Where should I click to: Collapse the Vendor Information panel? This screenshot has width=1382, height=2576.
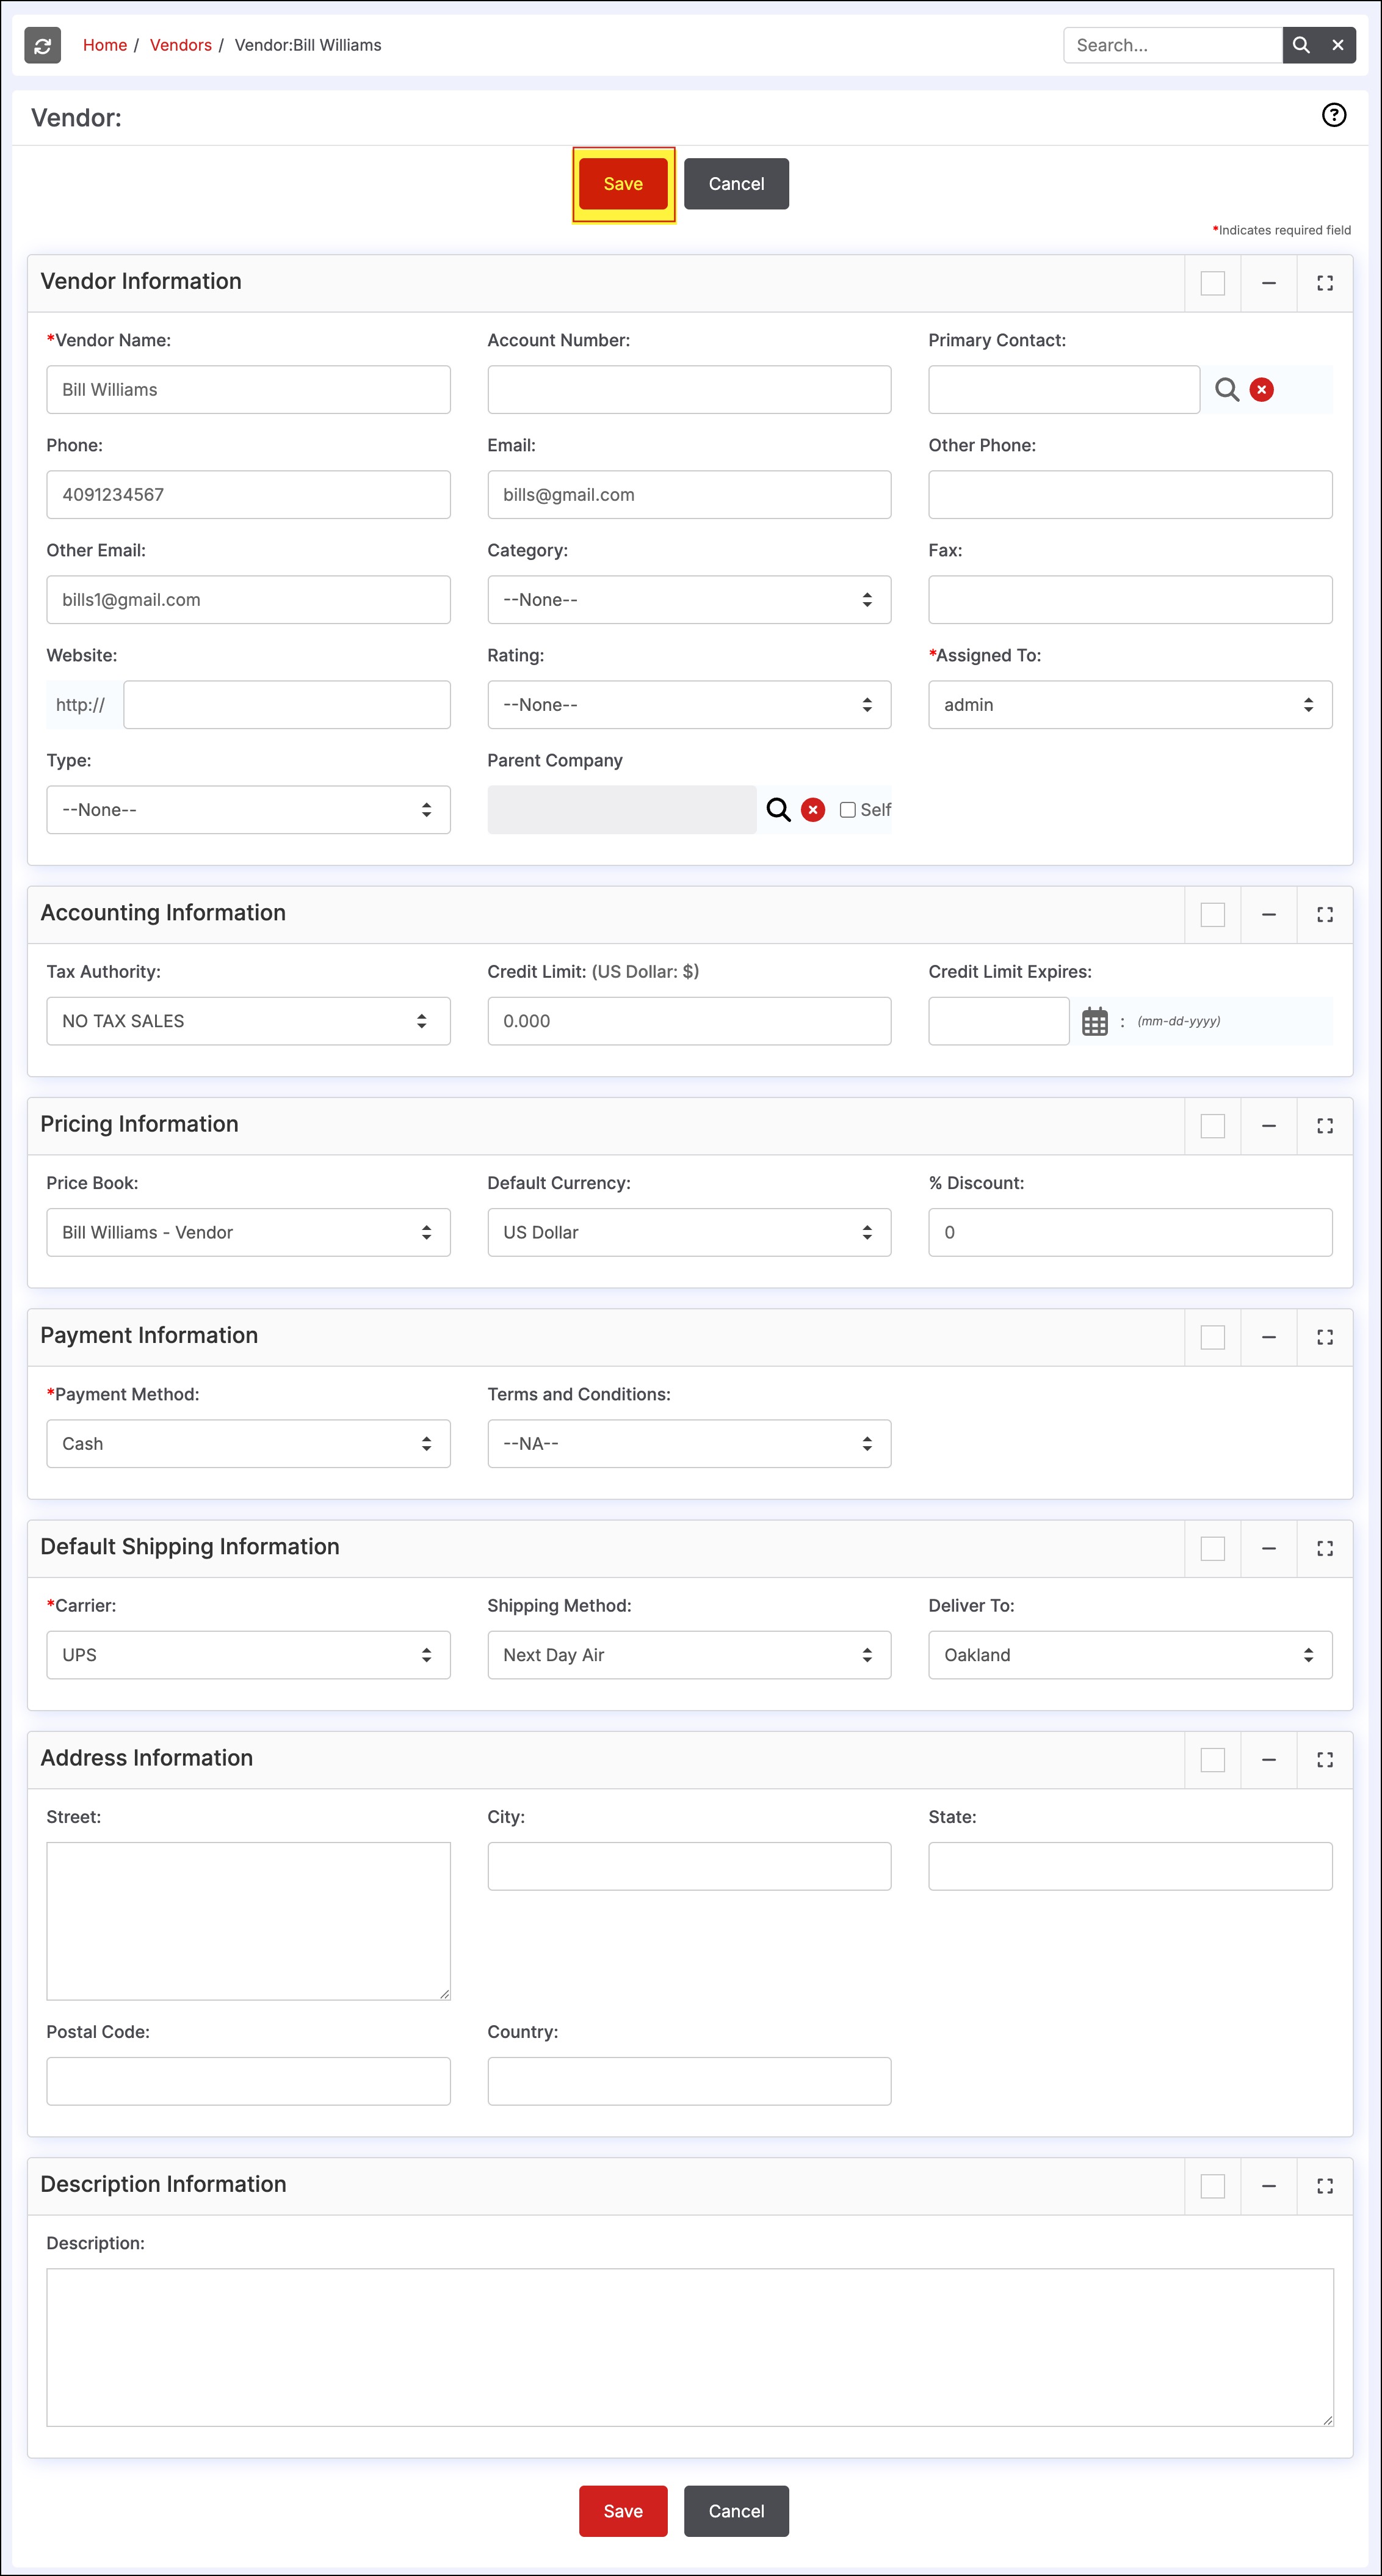tap(1268, 283)
